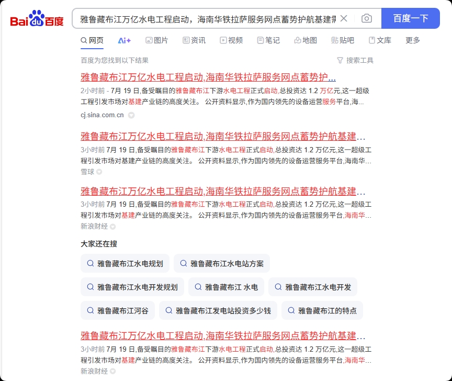Open the 文库 tab
Viewport: 452px width, 381px height.
[x=380, y=40]
